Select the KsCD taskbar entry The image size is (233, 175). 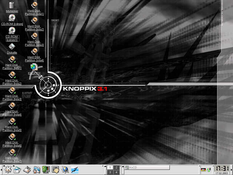pos(147,168)
